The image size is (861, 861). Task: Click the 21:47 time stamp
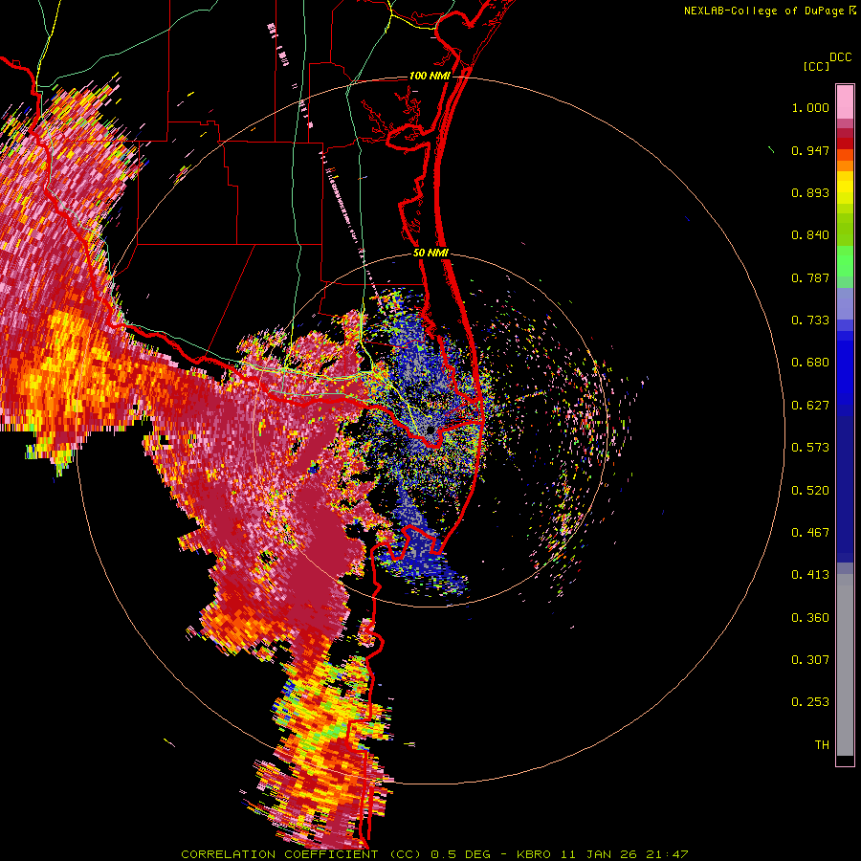coord(667,854)
